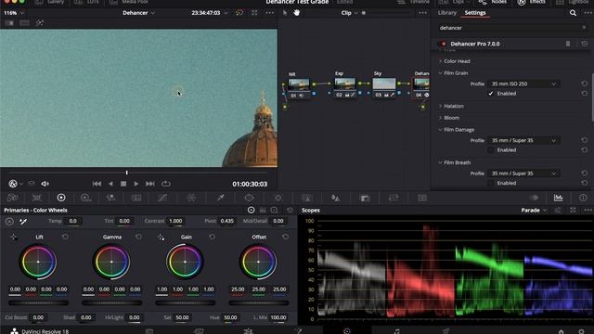Viewport: 594px width, 334px height.
Task: Open the HDR color wheels palette
Action: [x=85, y=198]
